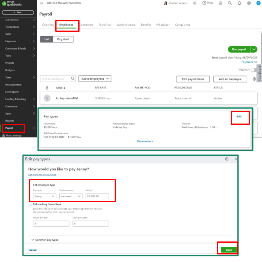Screen dimensions: 262x262
Task: Open the settings gear icon in header
Action: (249, 3)
